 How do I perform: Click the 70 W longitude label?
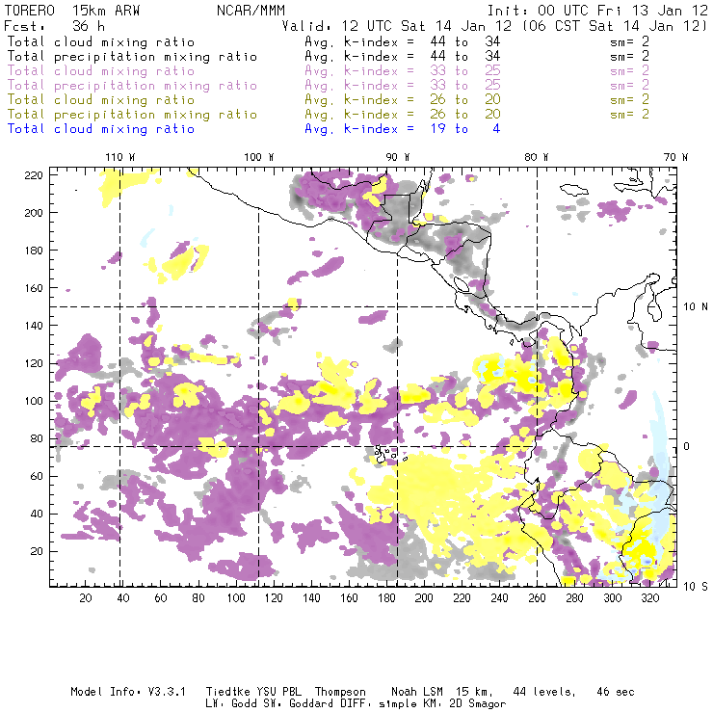point(676,157)
